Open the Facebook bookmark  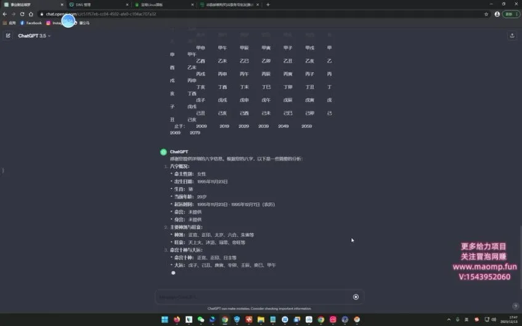click(31, 23)
